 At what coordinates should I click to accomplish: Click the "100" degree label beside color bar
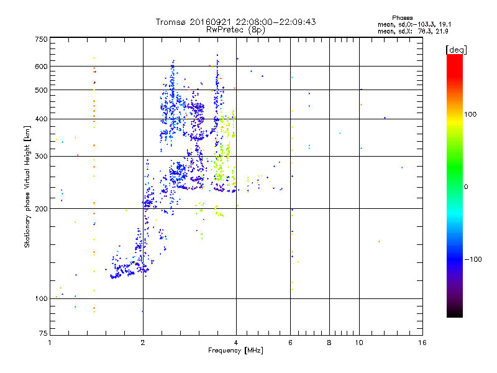pos(470,114)
